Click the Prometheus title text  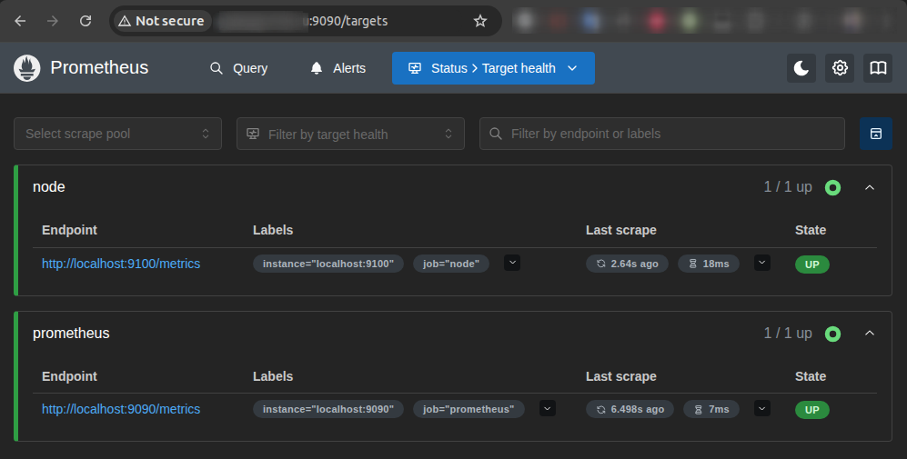pyautogui.click(x=99, y=67)
